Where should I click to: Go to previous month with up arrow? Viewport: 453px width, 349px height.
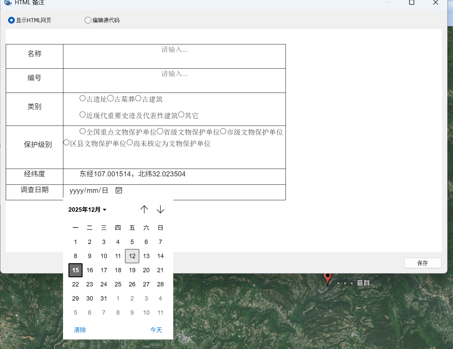(x=144, y=209)
